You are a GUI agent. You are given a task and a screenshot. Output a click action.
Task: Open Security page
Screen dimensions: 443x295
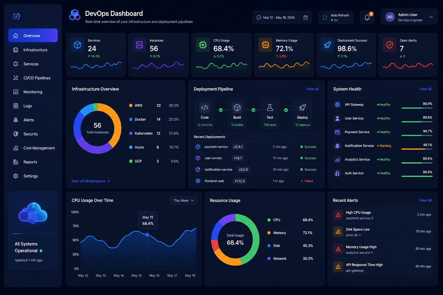[33, 134]
